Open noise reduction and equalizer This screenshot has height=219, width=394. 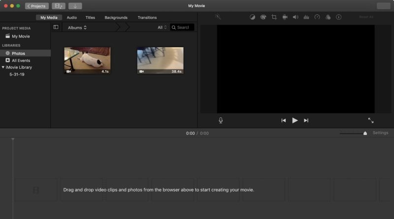pyautogui.click(x=306, y=17)
